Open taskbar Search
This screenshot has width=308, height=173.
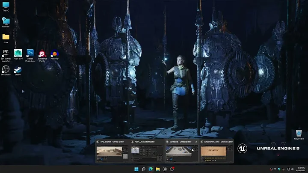(x=143, y=169)
